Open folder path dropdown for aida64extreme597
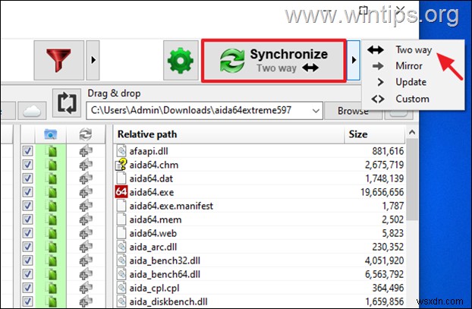 (x=316, y=111)
